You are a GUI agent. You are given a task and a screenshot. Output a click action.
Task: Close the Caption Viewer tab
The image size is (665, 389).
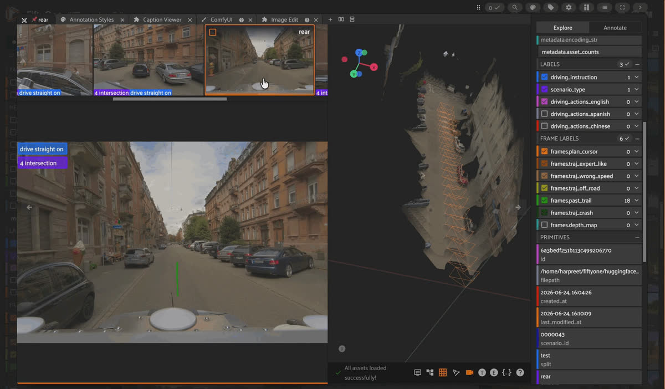[x=190, y=20]
